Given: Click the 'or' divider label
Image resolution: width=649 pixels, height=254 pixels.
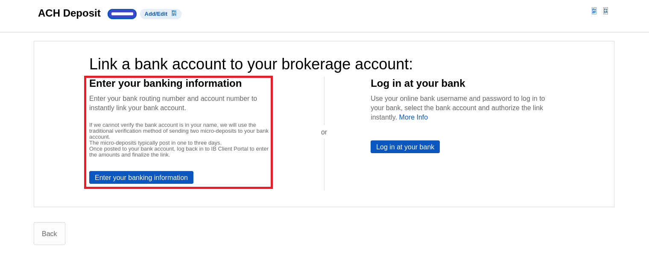Looking at the screenshot, I should 324,132.
